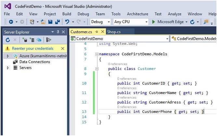Click the CustomerName property identifier
Screen dimensions: 217x136
pos(163,93)
